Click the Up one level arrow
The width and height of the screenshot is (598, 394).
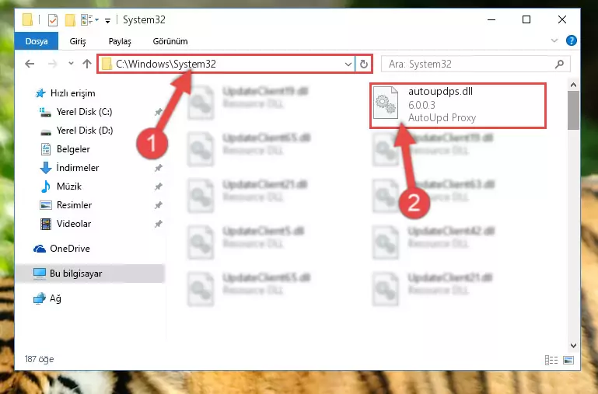87,64
